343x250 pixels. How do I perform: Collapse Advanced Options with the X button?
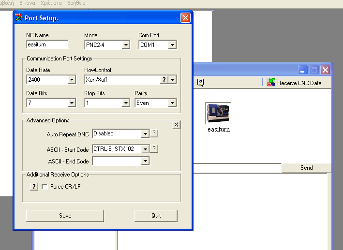[176, 125]
